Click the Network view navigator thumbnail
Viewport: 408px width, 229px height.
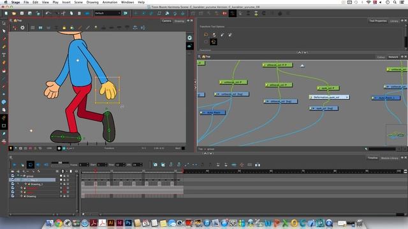point(396,135)
